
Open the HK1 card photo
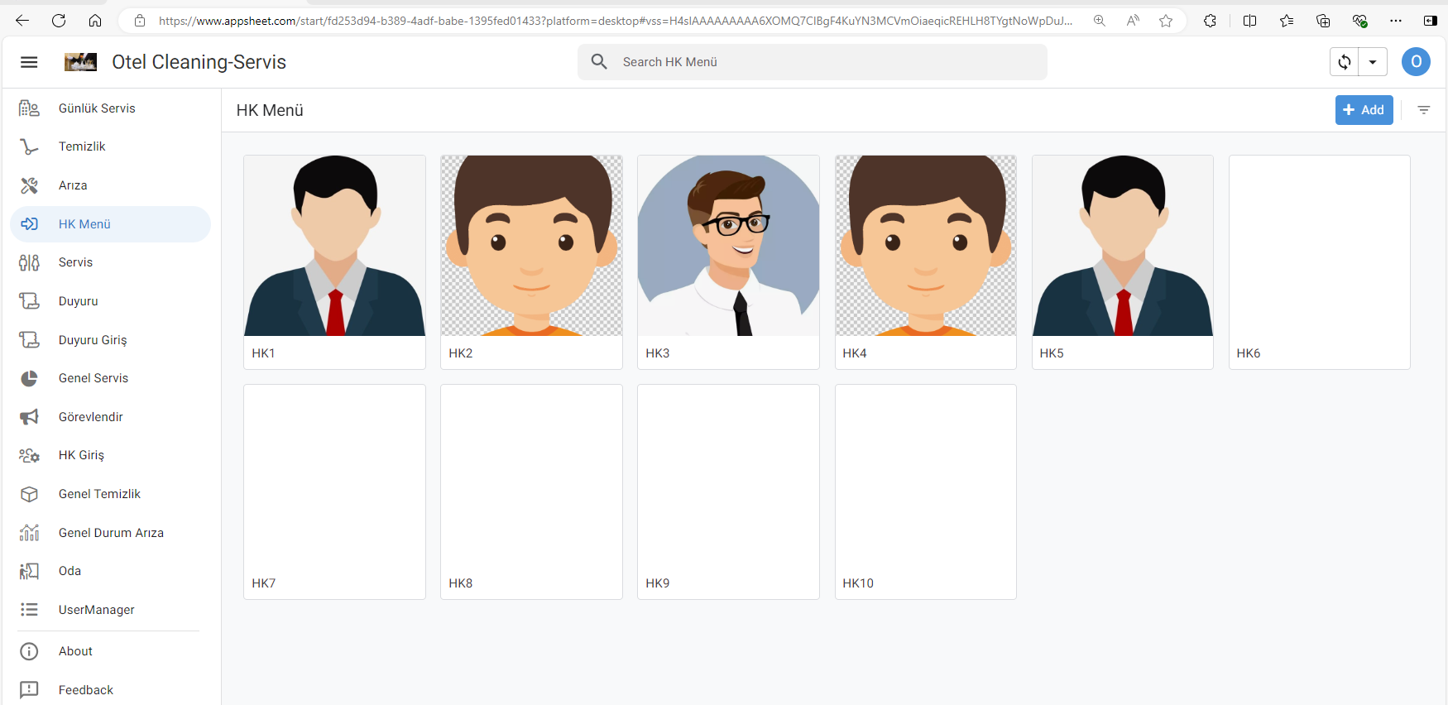(x=335, y=246)
